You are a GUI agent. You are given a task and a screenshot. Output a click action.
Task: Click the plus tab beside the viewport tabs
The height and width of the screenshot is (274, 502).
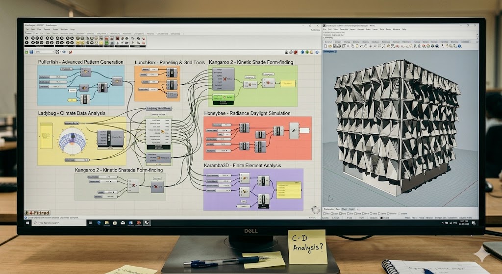pos(357,209)
